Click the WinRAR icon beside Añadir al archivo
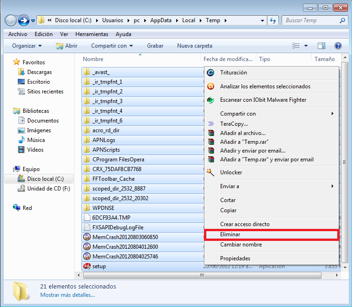The image size is (352, 307). 211,133
